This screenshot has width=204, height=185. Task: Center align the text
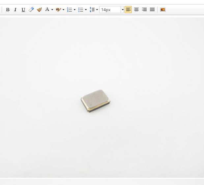tap(136, 10)
